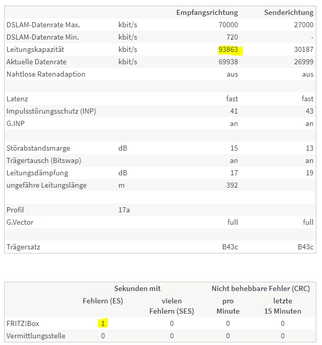
Task: Select the Leitungskapazität label
Action: [x=37, y=49]
